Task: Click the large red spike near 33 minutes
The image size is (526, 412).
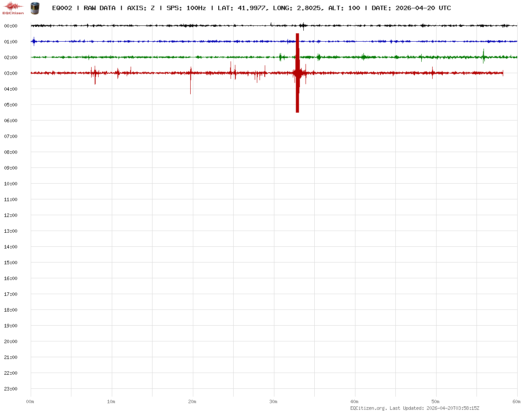Action: (x=297, y=73)
